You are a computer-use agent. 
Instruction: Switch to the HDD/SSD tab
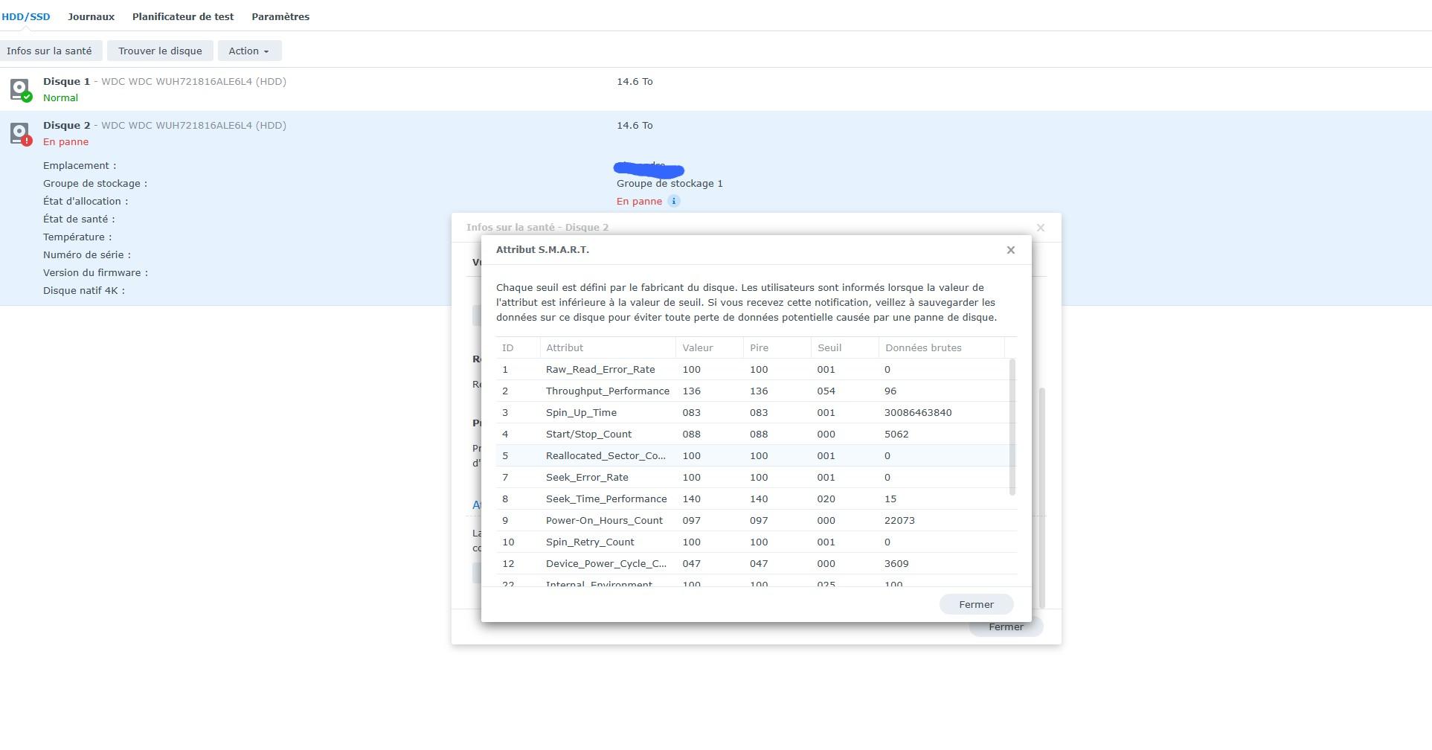pos(26,16)
